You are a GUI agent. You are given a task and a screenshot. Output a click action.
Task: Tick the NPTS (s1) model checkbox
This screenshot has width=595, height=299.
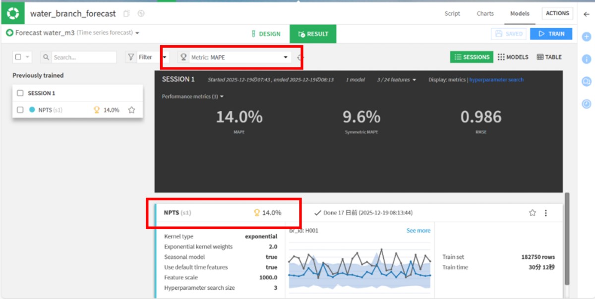20,110
